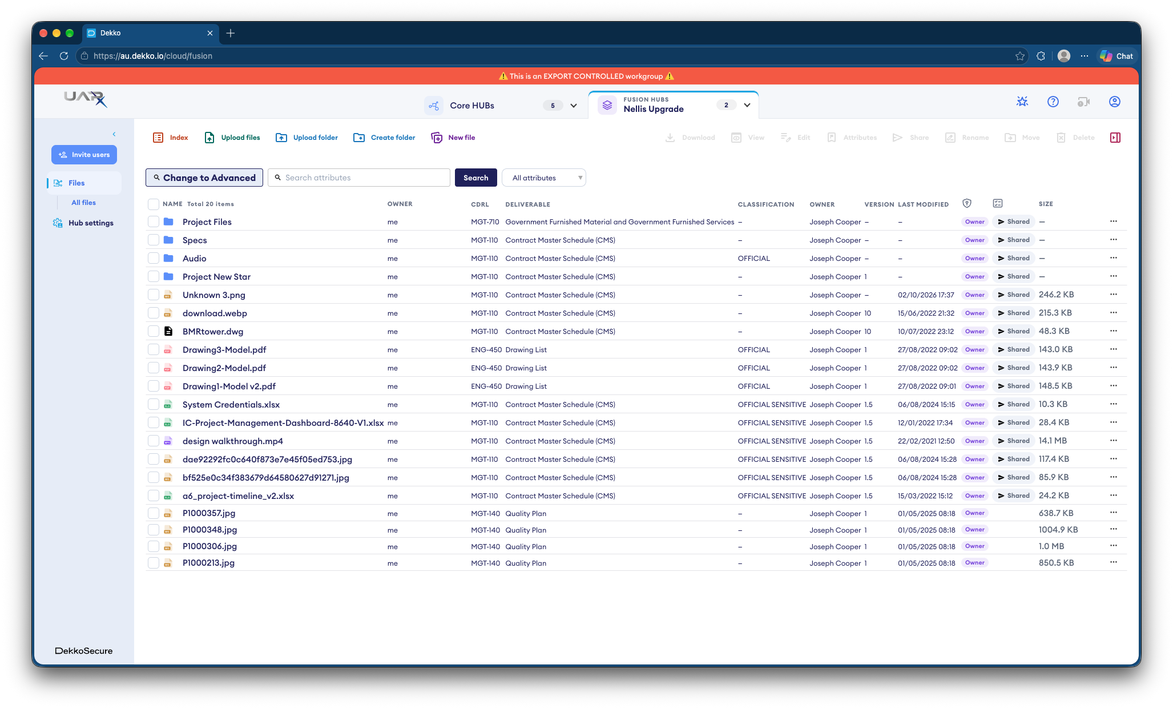Open the Index view icon

[158, 138]
